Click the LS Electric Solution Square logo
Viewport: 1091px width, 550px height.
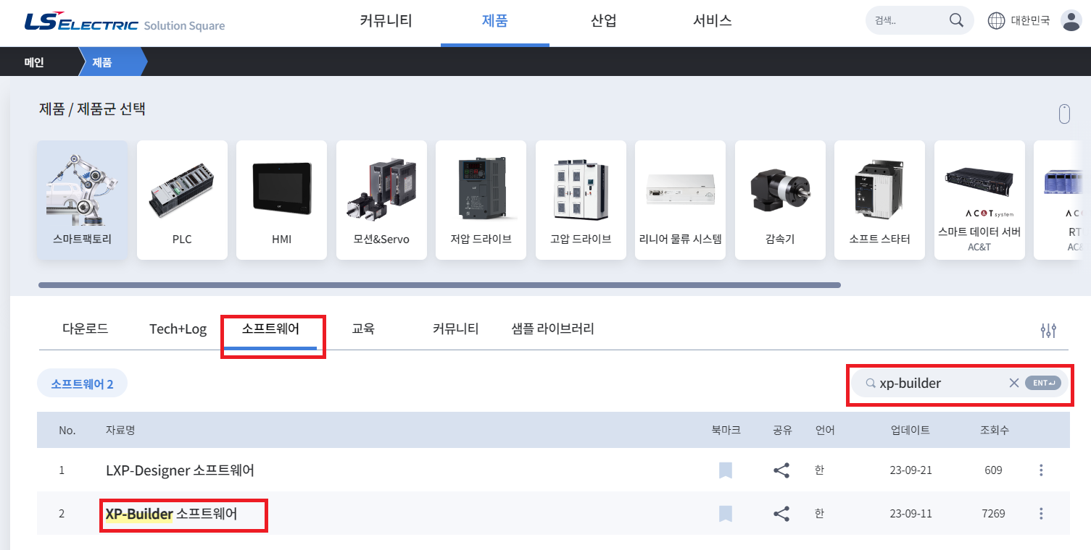point(124,22)
